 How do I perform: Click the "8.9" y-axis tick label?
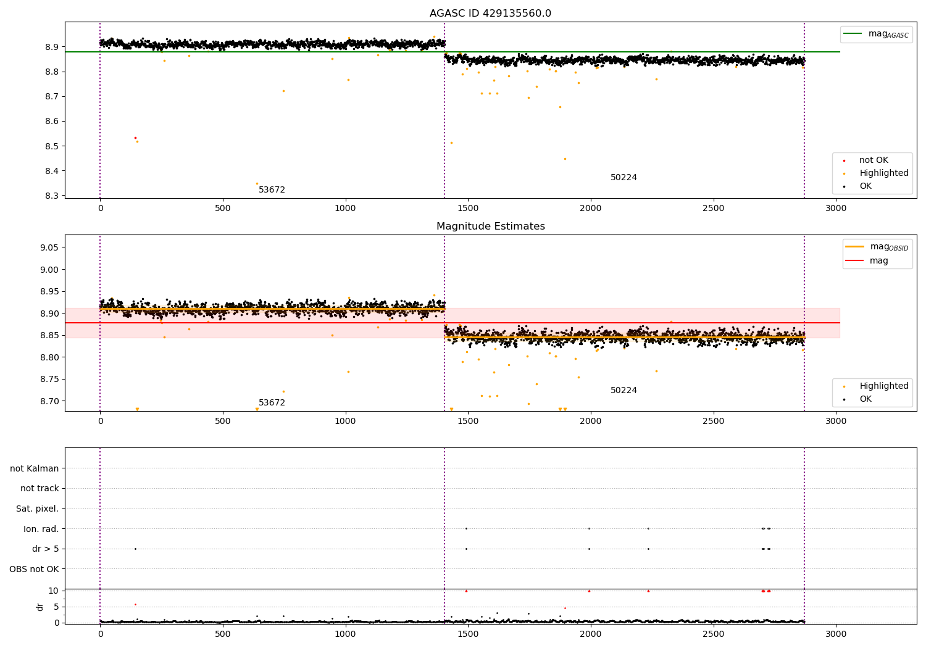[52, 47]
